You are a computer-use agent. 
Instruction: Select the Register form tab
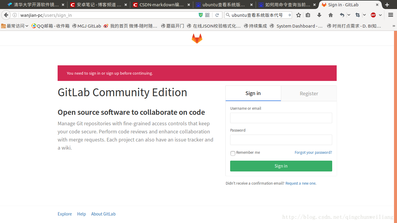point(309,94)
